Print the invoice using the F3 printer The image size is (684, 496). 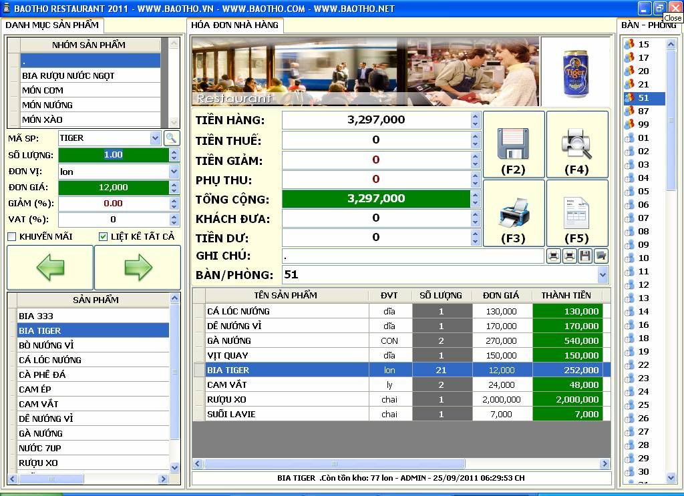[513, 213]
